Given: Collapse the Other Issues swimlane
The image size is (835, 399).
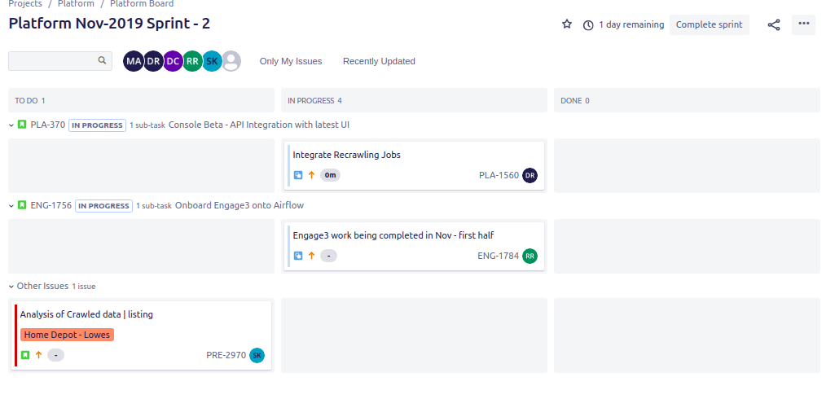Looking at the screenshot, I should pos(11,286).
